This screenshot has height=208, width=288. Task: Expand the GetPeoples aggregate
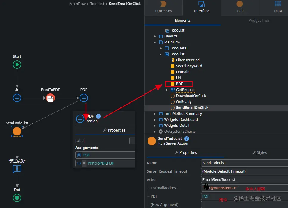167,90
